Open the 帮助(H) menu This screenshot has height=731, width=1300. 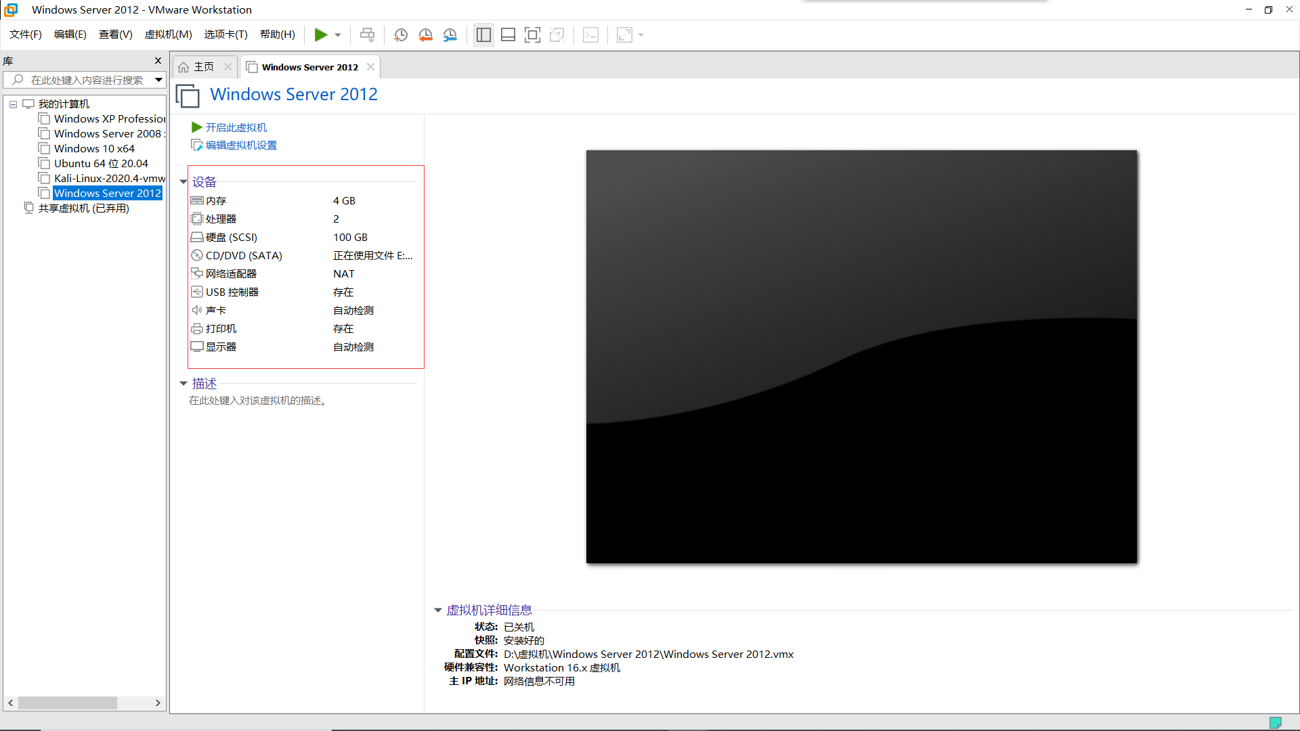coord(278,35)
